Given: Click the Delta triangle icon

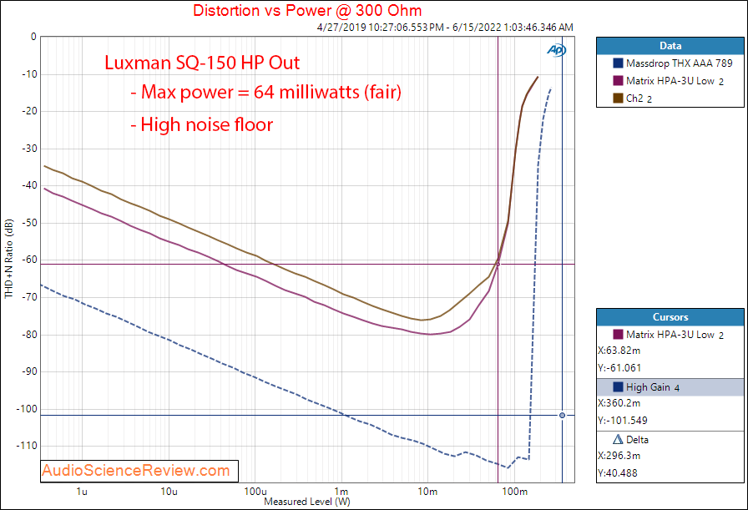Looking at the screenshot, I should [618, 439].
